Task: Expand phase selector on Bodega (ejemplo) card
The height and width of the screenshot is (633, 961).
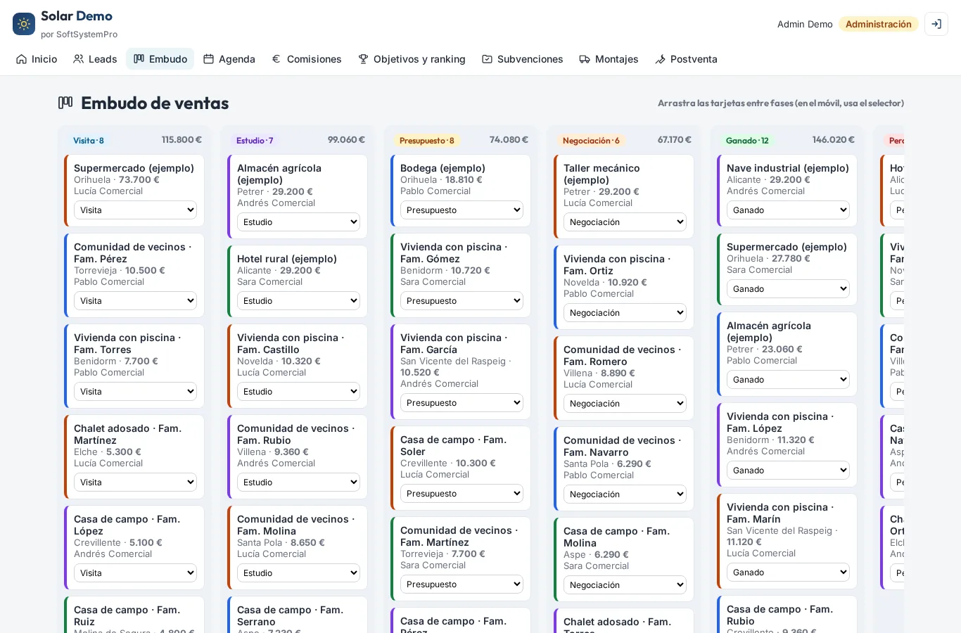Action: [x=462, y=210]
